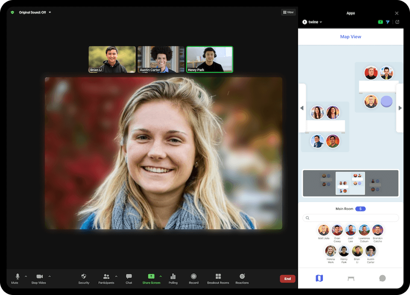
Task: Open Breakout Rooms
Action: pyautogui.click(x=218, y=277)
